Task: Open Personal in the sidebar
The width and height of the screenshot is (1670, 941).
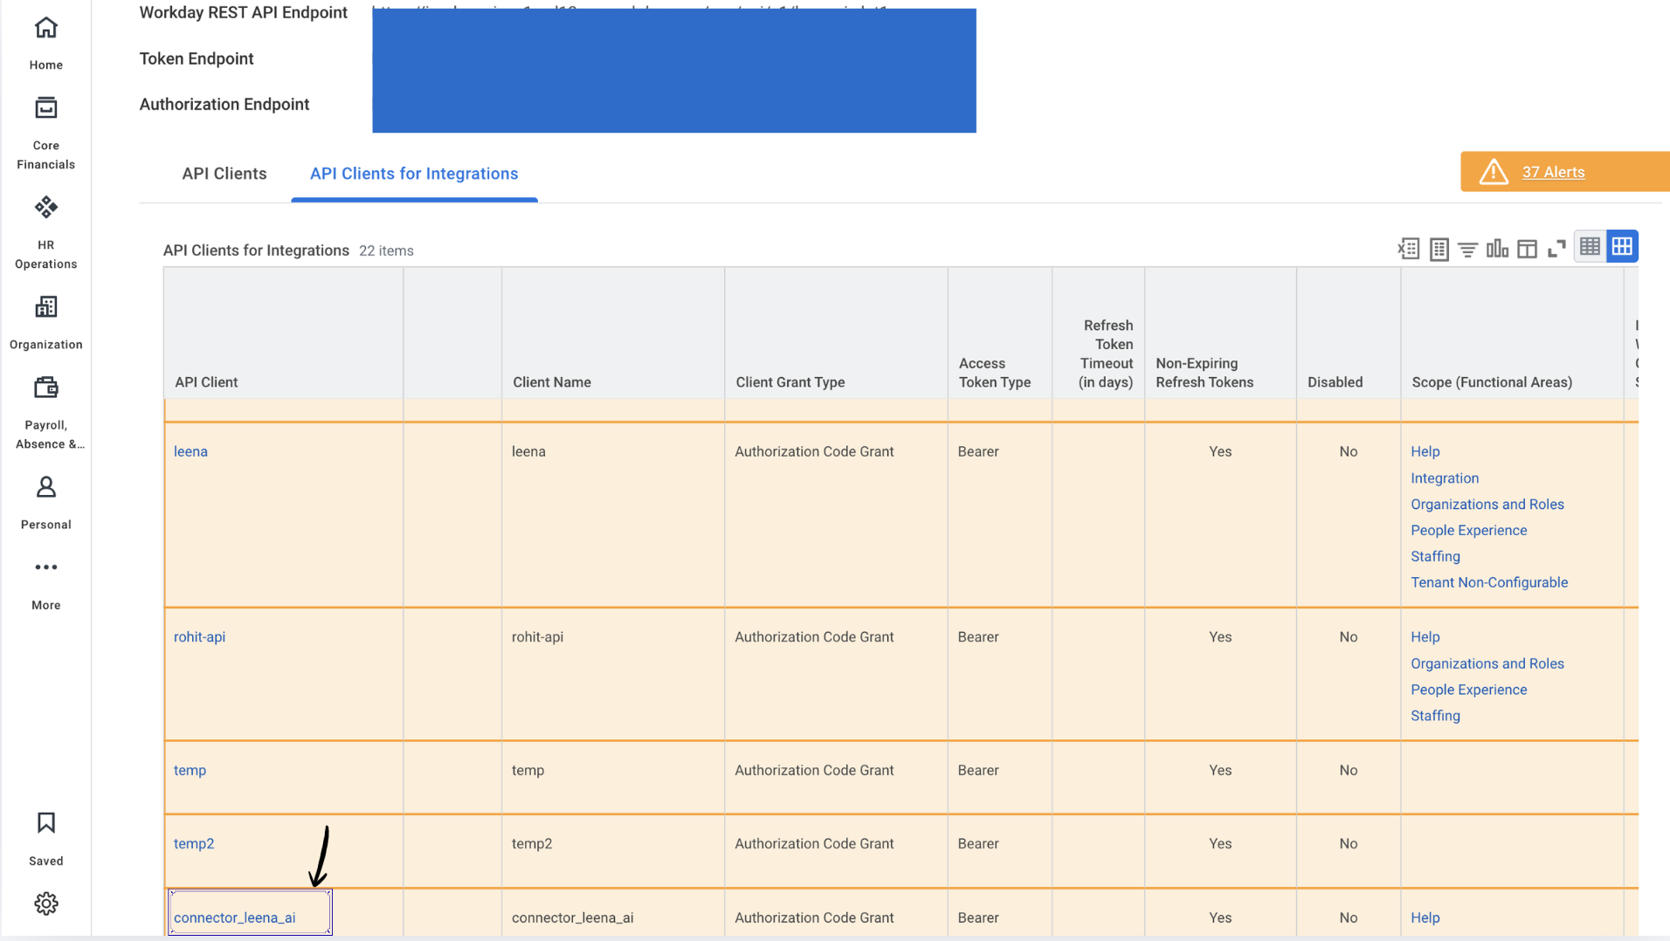Action: pyautogui.click(x=45, y=503)
